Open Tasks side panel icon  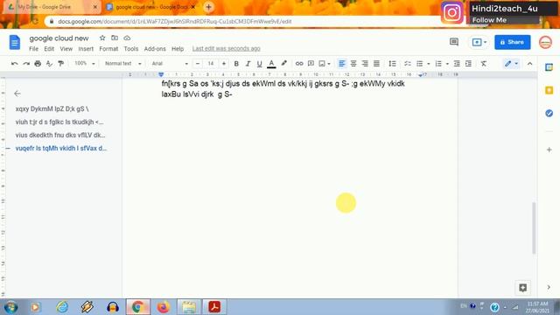549,114
